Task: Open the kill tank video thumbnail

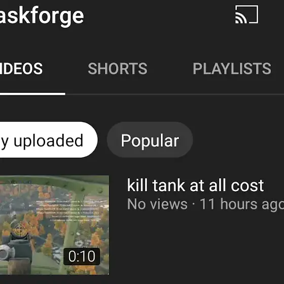Action: coord(54,225)
